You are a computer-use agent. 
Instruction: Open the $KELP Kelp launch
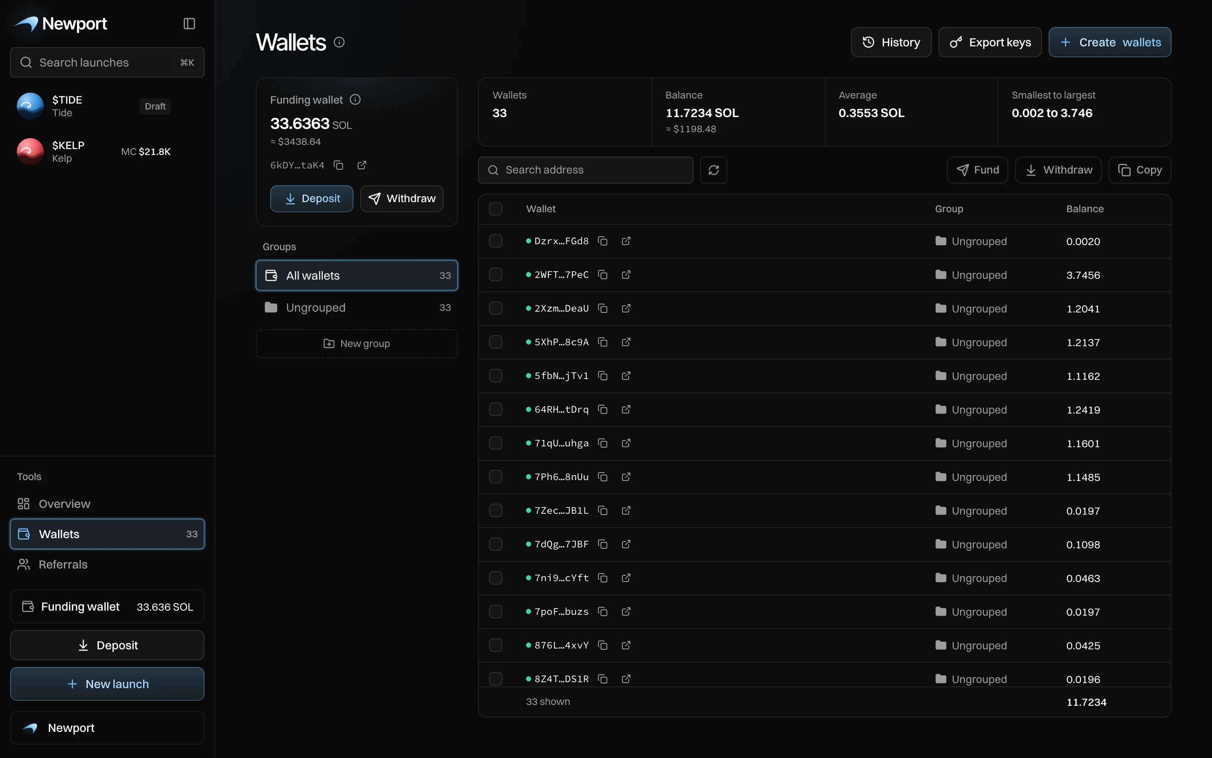click(x=107, y=152)
